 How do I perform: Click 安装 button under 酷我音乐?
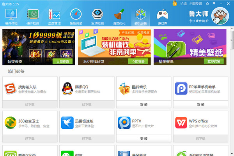tap(144, 104)
